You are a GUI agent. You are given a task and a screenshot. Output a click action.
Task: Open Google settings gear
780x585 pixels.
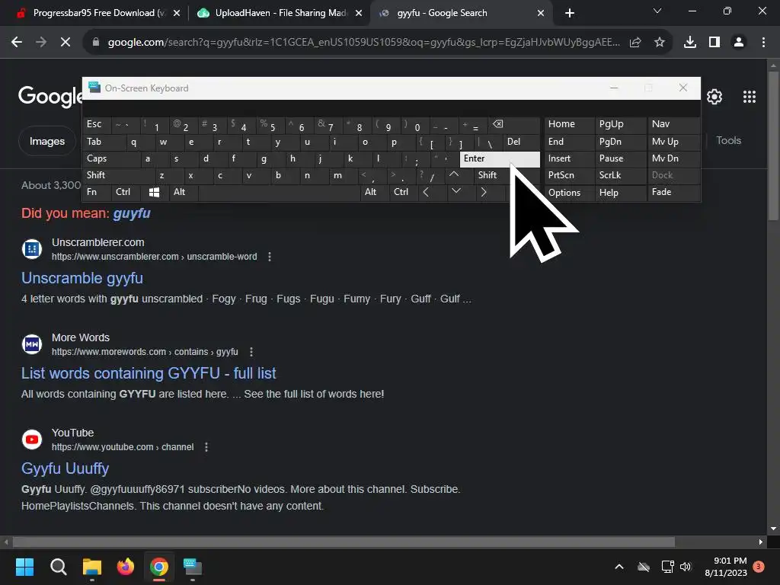(714, 97)
